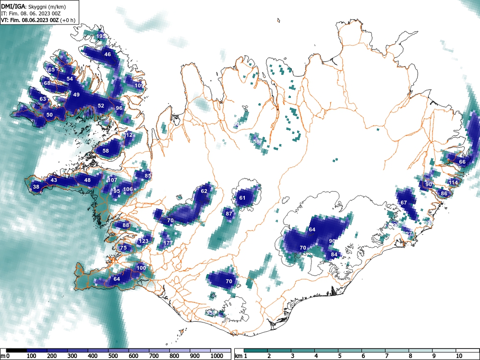This screenshot has width=480, height=360.
Task: Click the visibility value 85 on the map
Action: (x=148, y=176)
